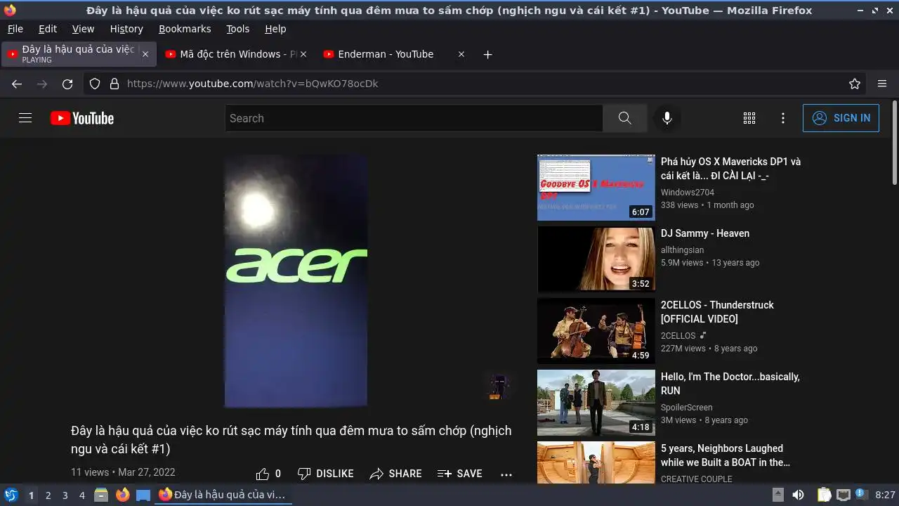Bookmark this page with star icon
The image size is (899, 506).
pyautogui.click(x=855, y=84)
